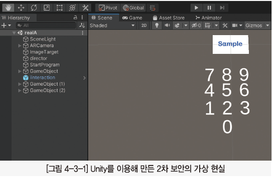Focus the Hierarchy search field
273x177 pixels.
[x=46, y=25]
